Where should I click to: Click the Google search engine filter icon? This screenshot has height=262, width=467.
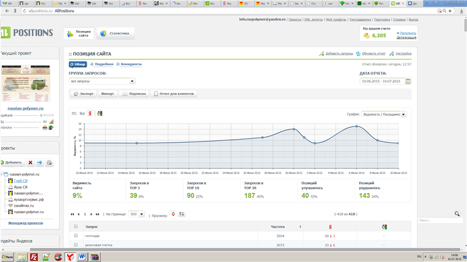tap(100, 114)
